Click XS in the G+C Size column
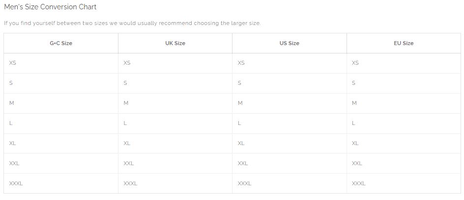This screenshot has height=200, width=464. click(x=13, y=63)
